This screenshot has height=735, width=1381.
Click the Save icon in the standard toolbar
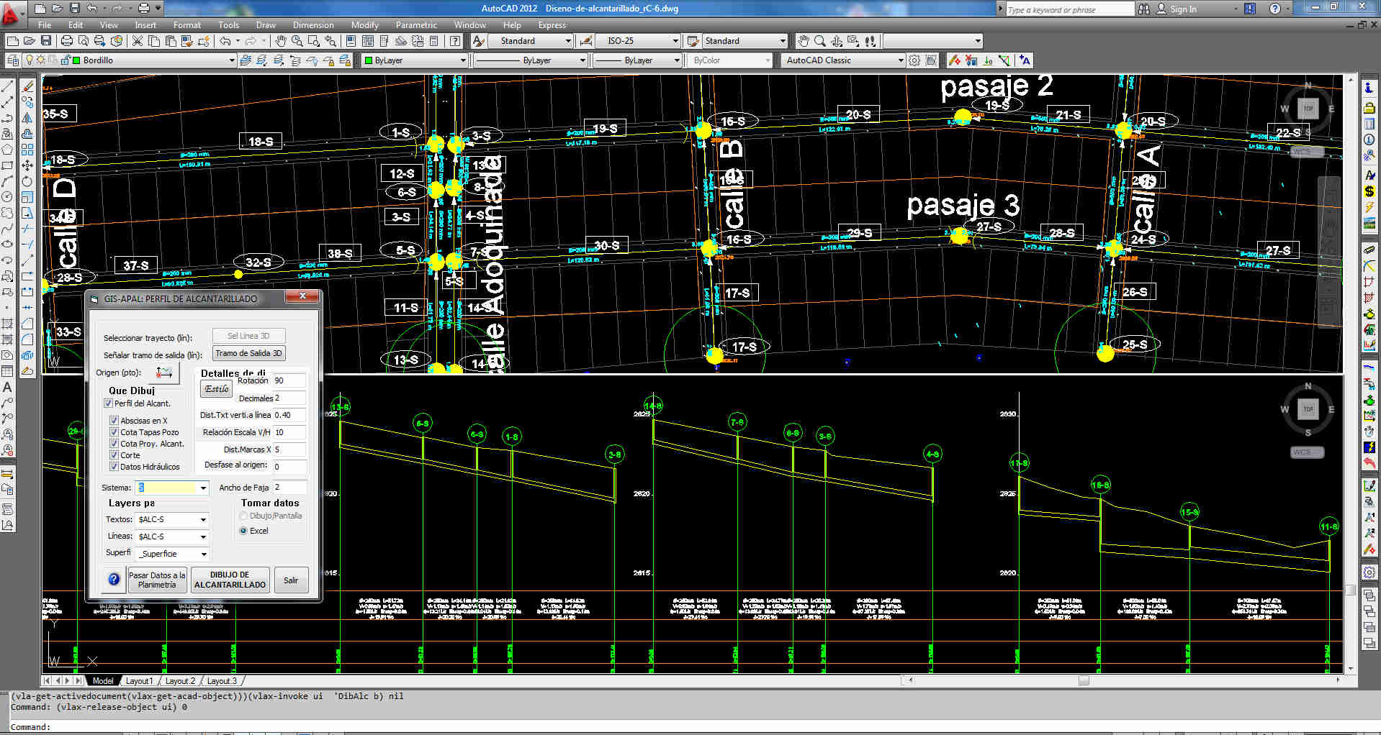(46, 41)
